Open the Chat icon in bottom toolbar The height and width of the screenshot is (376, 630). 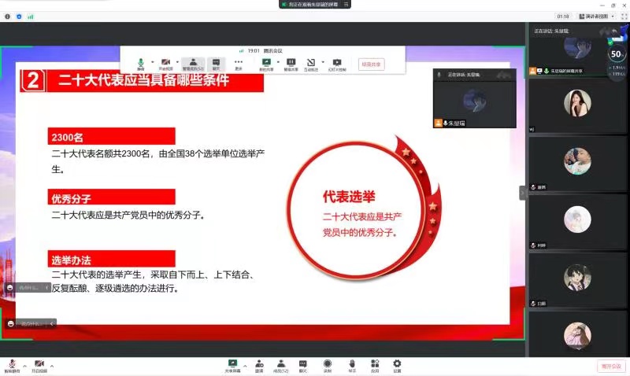(x=302, y=364)
